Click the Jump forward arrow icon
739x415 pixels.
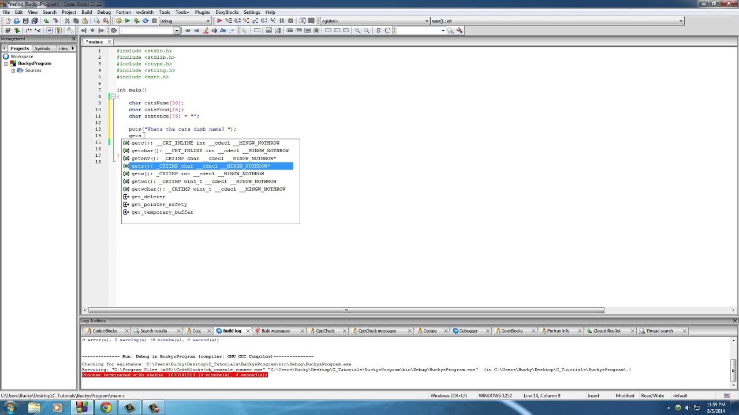pos(196,30)
